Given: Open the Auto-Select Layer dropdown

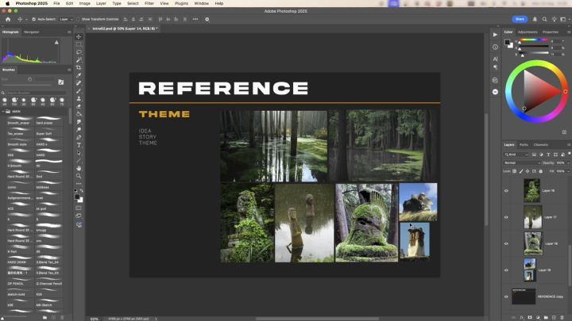Looking at the screenshot, I should pos(67,19).
